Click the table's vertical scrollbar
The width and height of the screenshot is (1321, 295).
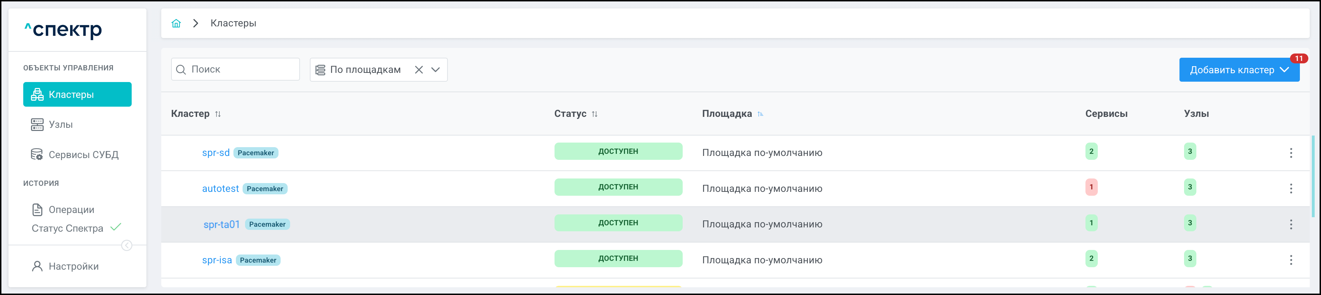pyautogui.click(x=1313, y=175)
